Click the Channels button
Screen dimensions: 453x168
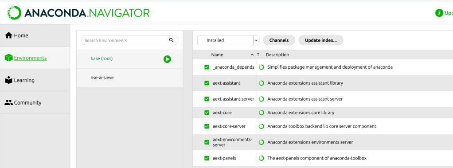tap(279, 40)
